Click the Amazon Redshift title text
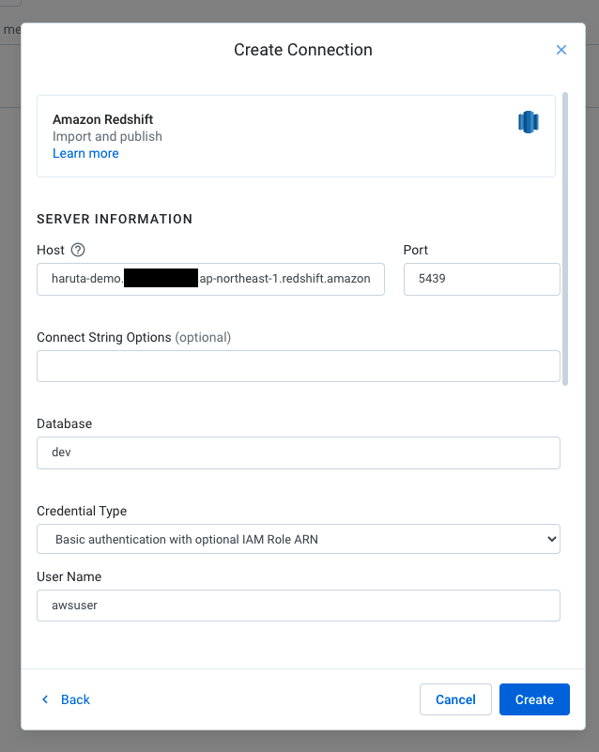 pyautogui.click(x=102, y=119)
